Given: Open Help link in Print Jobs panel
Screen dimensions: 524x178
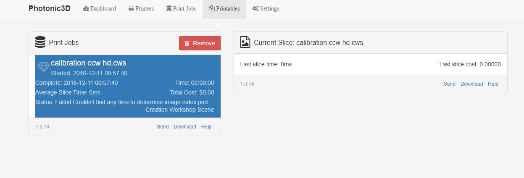Looking at the screenshot, I should tap(206, 127).
